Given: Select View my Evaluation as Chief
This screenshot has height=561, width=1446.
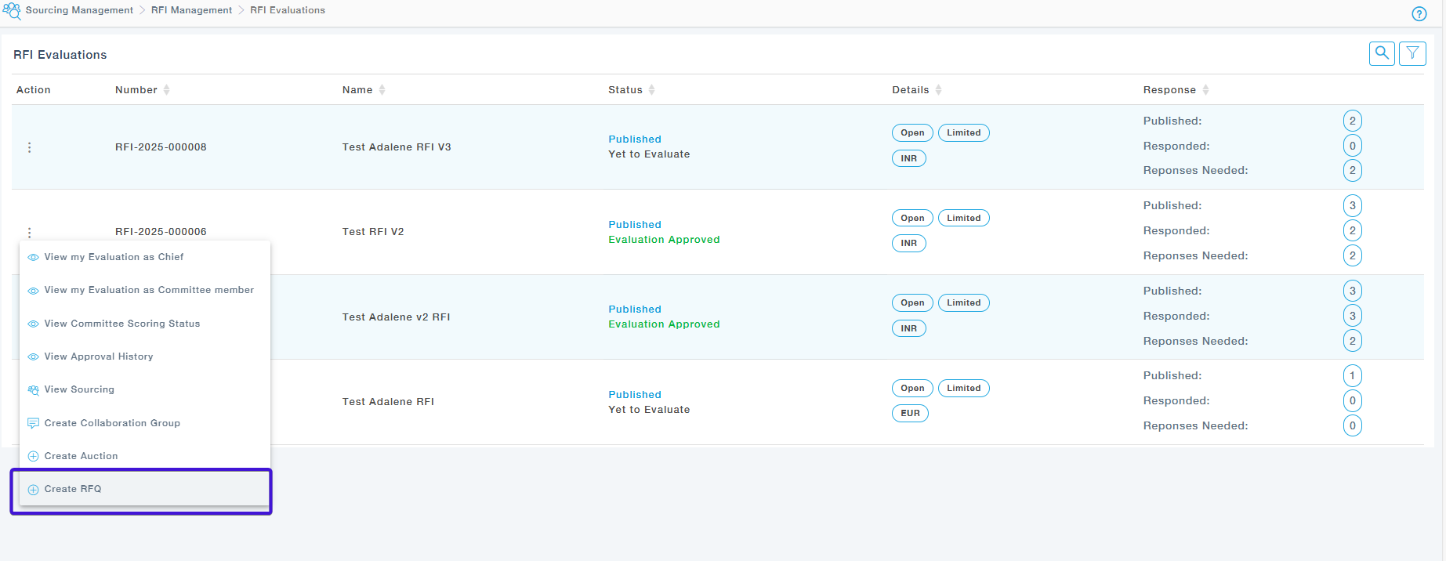Looking at the screenshot, I should (114, 257).
